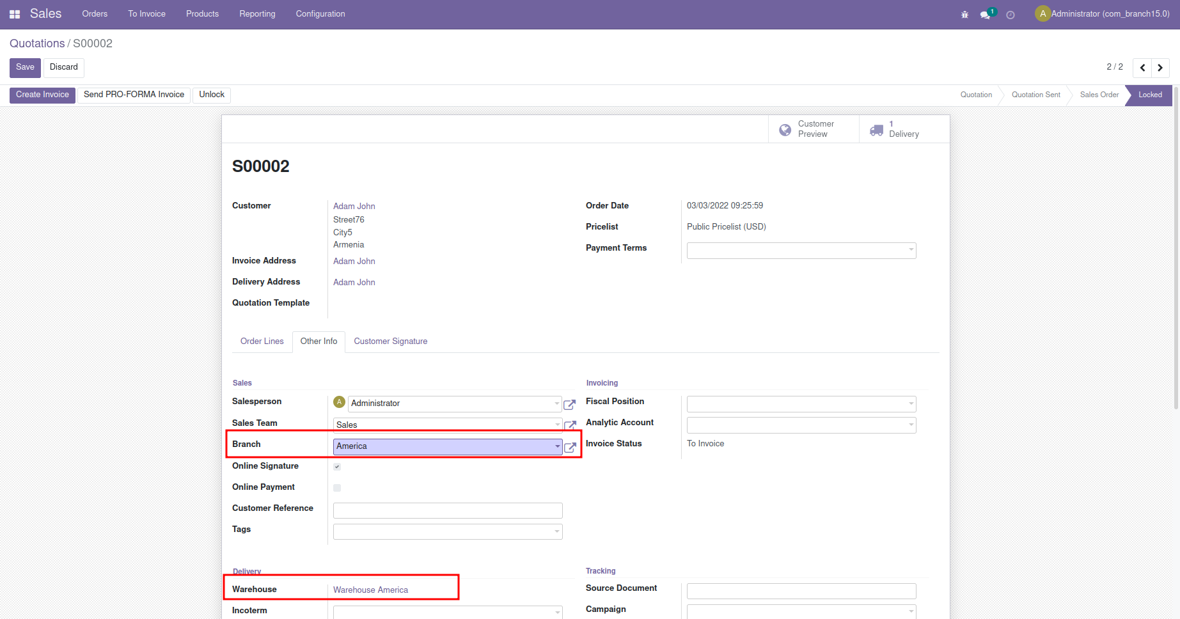Expand the Branch dropdown

coord(557,446)
